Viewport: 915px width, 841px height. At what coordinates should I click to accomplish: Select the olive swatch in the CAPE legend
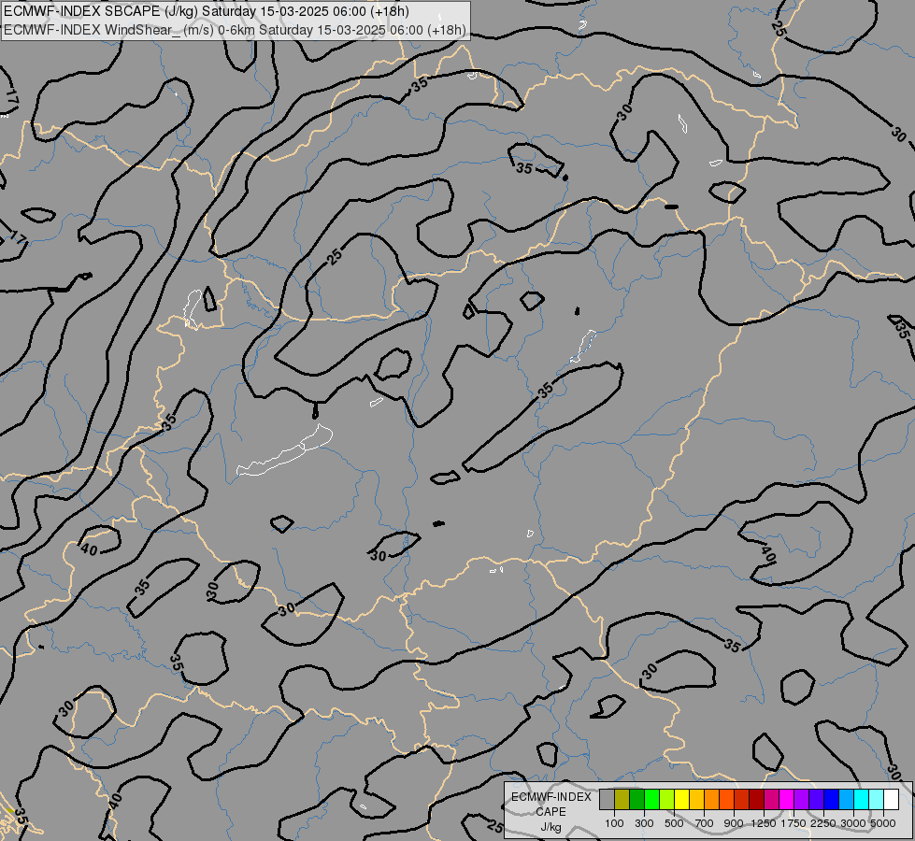pyautogui.click(x=622, y=799)
